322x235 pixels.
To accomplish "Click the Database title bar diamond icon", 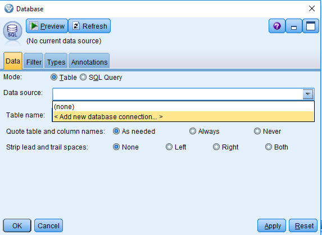I will click(x=9, y=8).
